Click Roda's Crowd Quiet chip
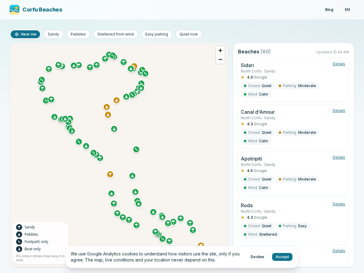This screenshot has height=273, width=364. [258, 226]
